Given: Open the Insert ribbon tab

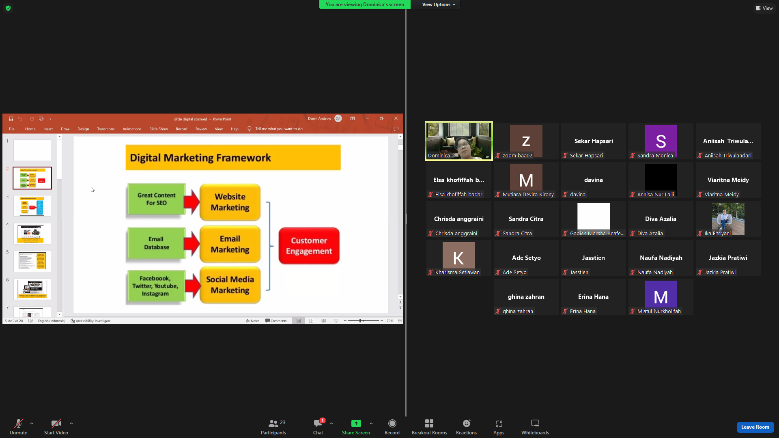Looking at the screenshot, I should pyautogui.click(x=48, y=129).
